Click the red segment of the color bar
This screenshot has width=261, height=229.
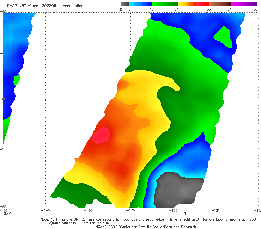202,4
